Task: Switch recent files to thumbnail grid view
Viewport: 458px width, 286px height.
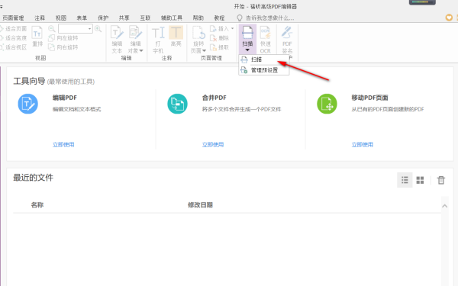Action: pos(420,180)
